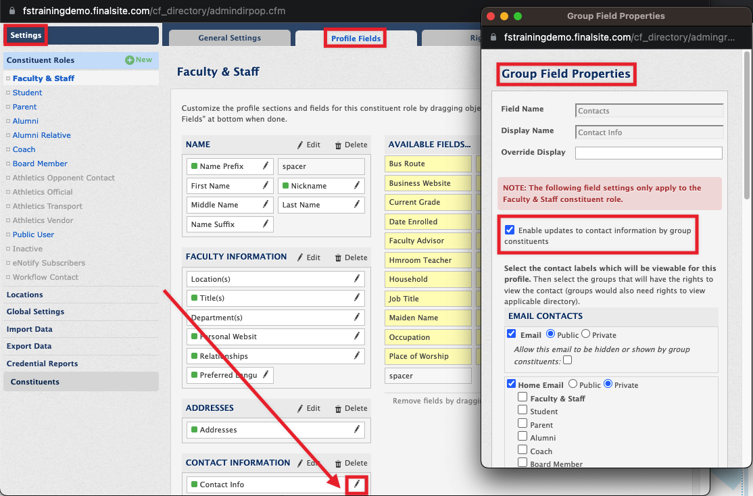Edit the FACULTY INFORMATION section
Image resolution: width=753 pixels, height=496 pixels.
tap(308, 257)
